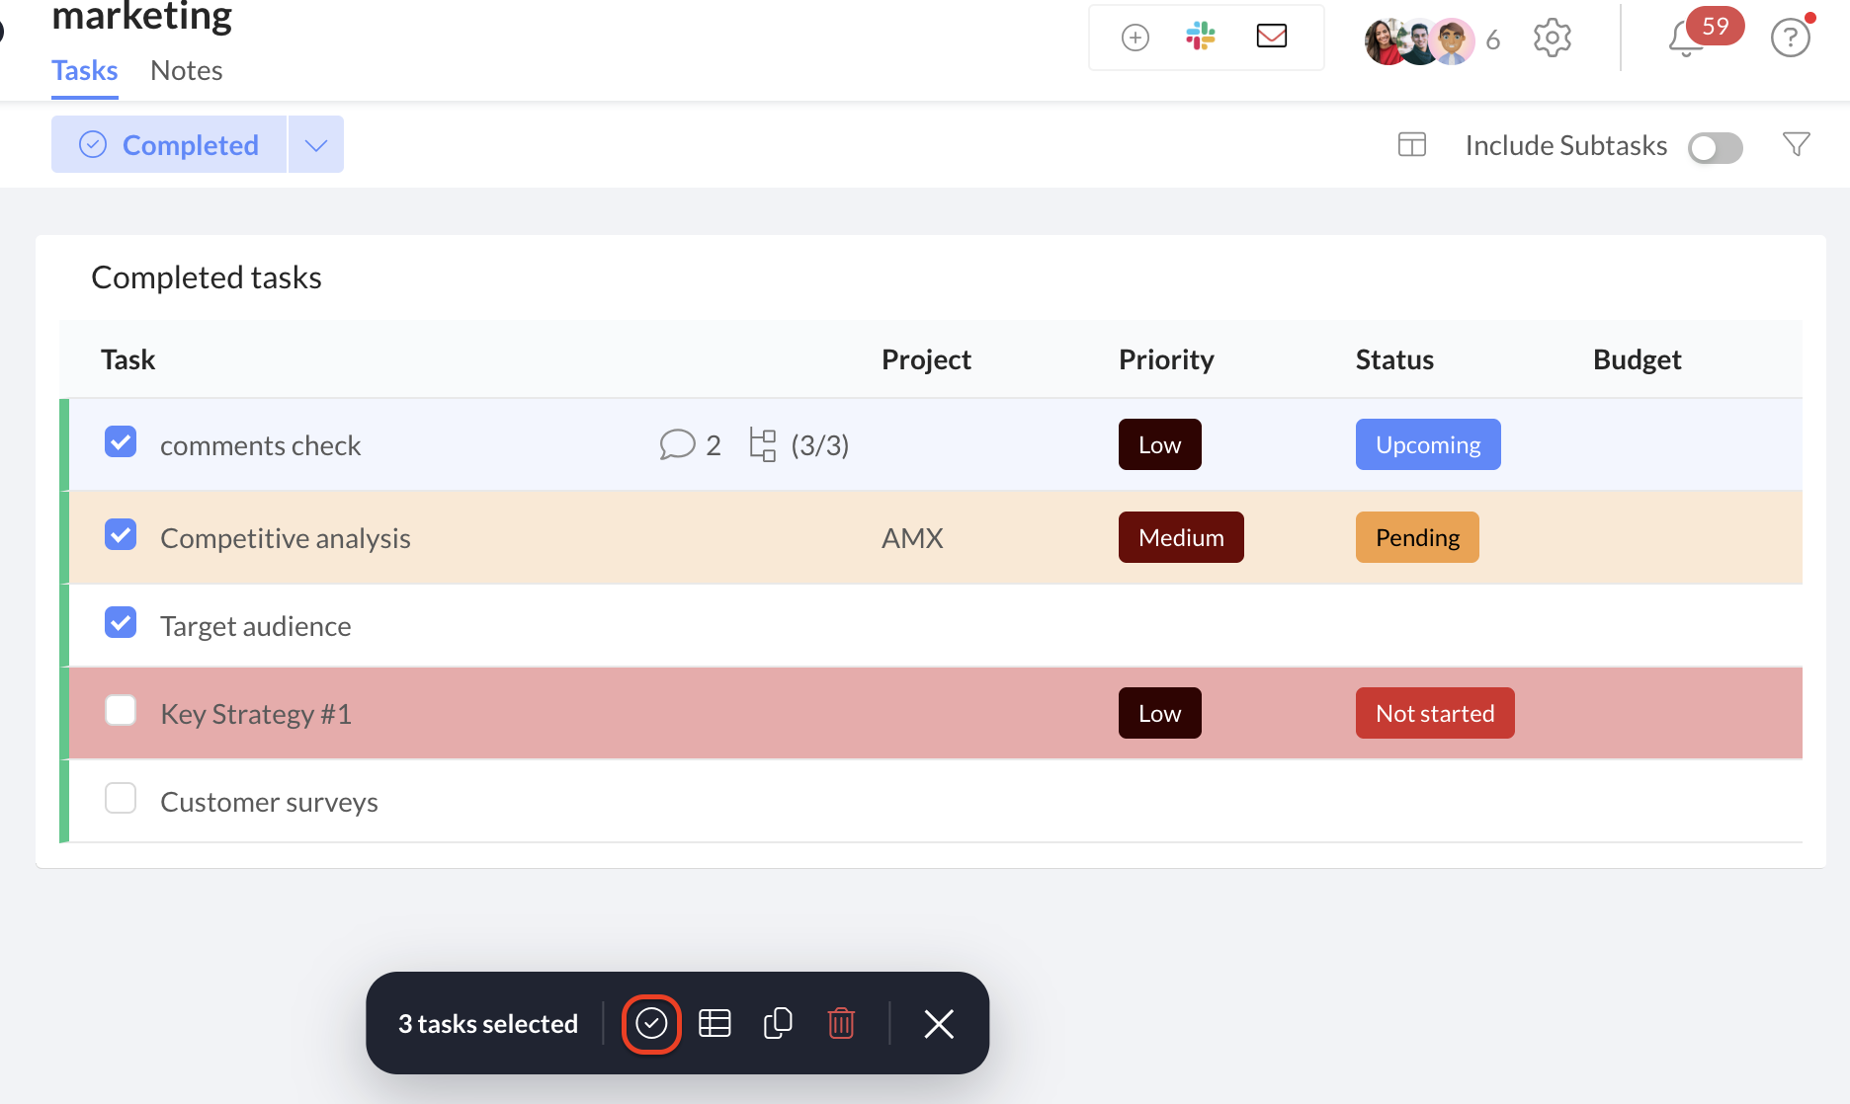
Task: Check the Key Strategy #1 checkbox
Action: tap(121, 710)
